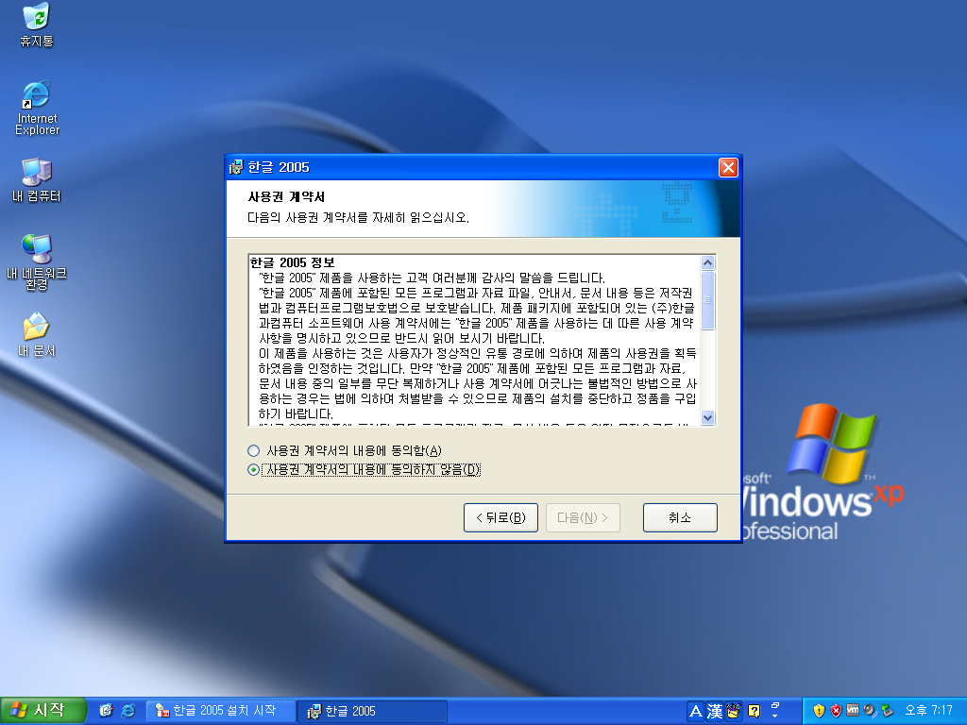Select the do not agree radio button (D)

(253, 470)
